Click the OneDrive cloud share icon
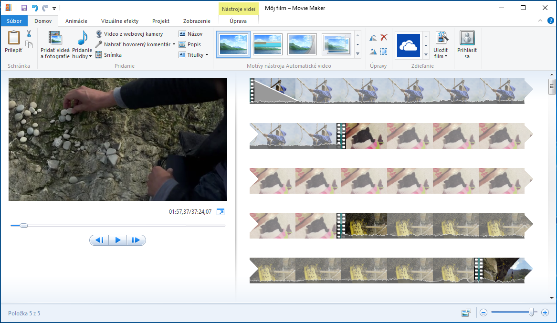The width and height of the screenshot is (557, 323). pos(408,45)
